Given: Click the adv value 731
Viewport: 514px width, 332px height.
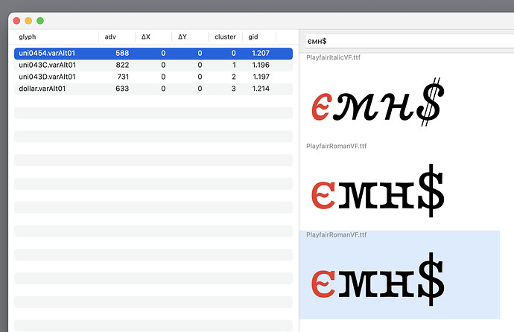Looking at the screenshot, I should 123,77.
